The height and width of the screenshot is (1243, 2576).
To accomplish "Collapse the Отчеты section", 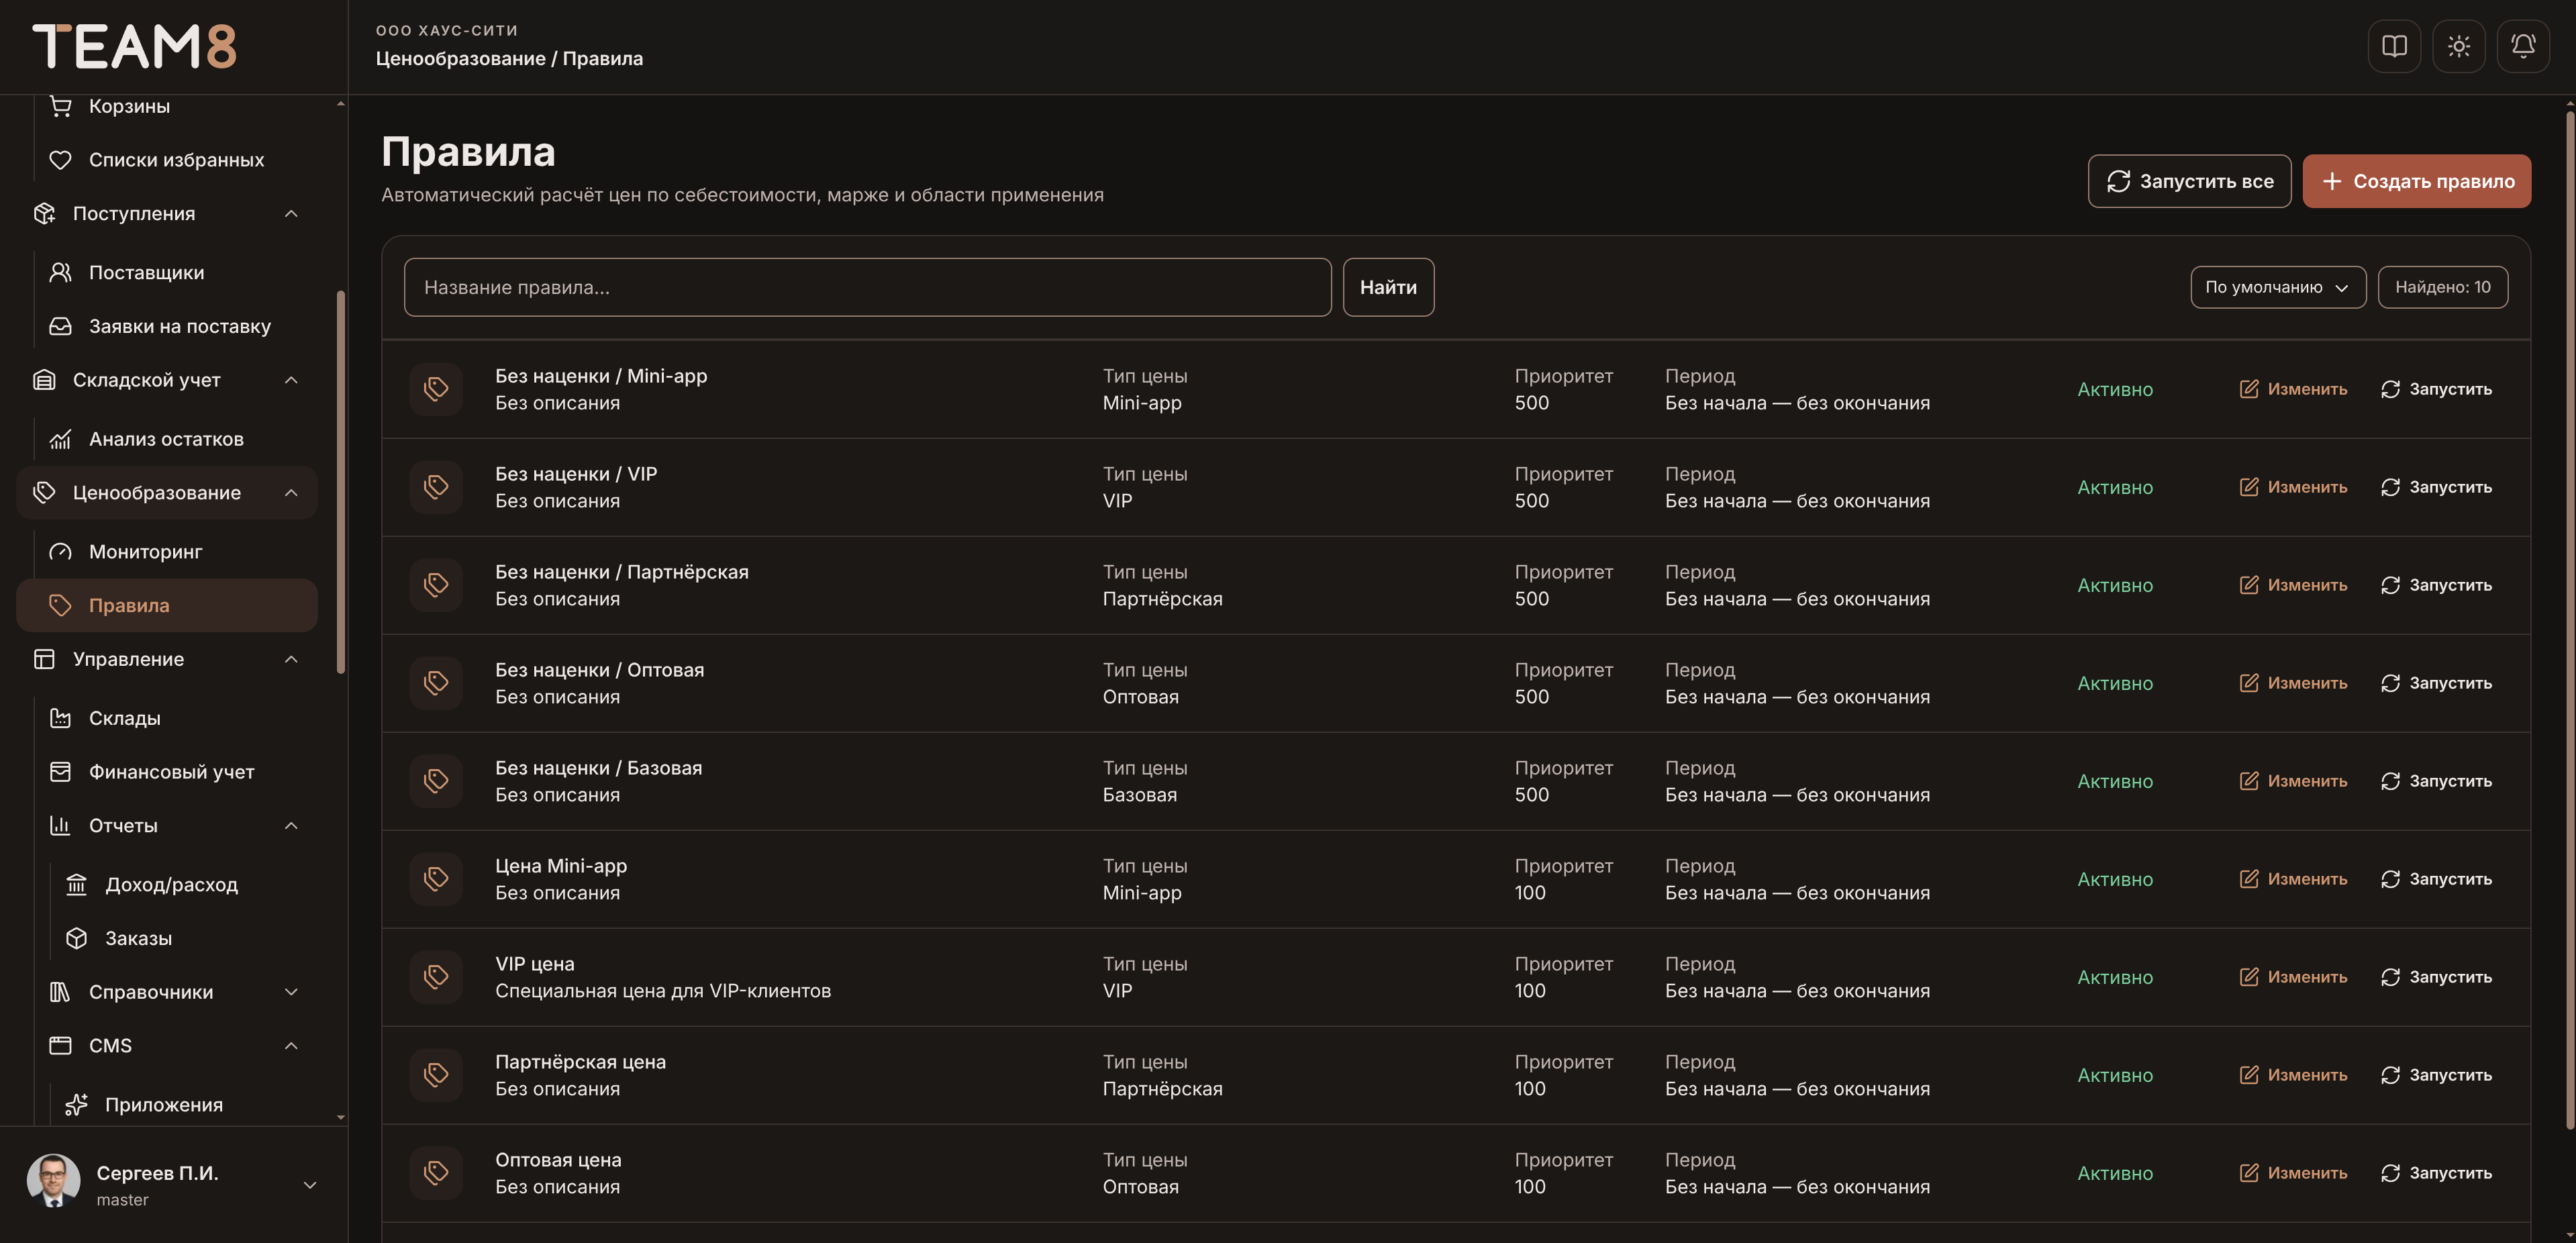I will click(291, 826).
